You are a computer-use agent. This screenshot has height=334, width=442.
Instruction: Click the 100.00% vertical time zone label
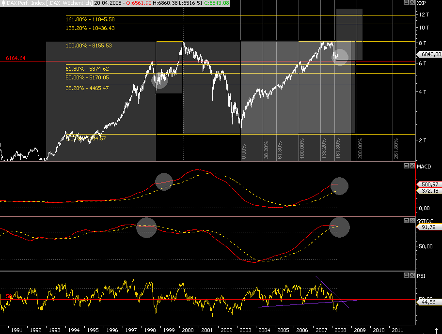pyautogui.click(x=302, y=149)
